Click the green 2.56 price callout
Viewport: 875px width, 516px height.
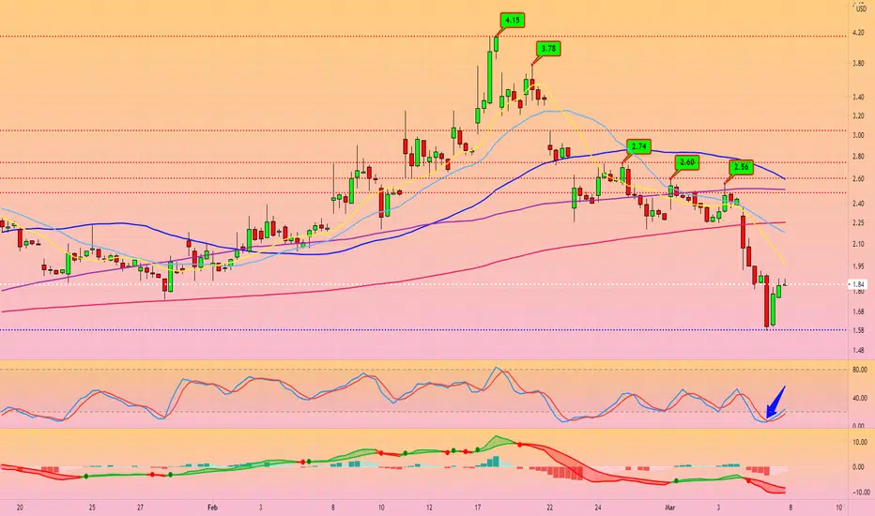(x=741, y=167)
